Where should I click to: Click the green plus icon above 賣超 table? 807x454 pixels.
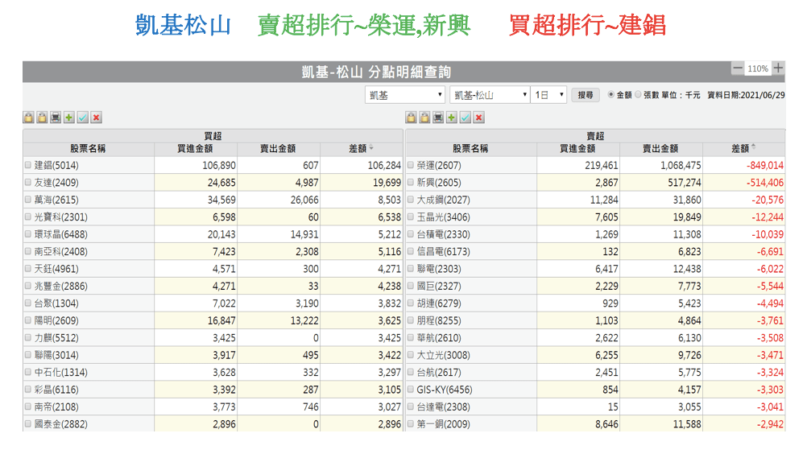click(x=452, y=118)
